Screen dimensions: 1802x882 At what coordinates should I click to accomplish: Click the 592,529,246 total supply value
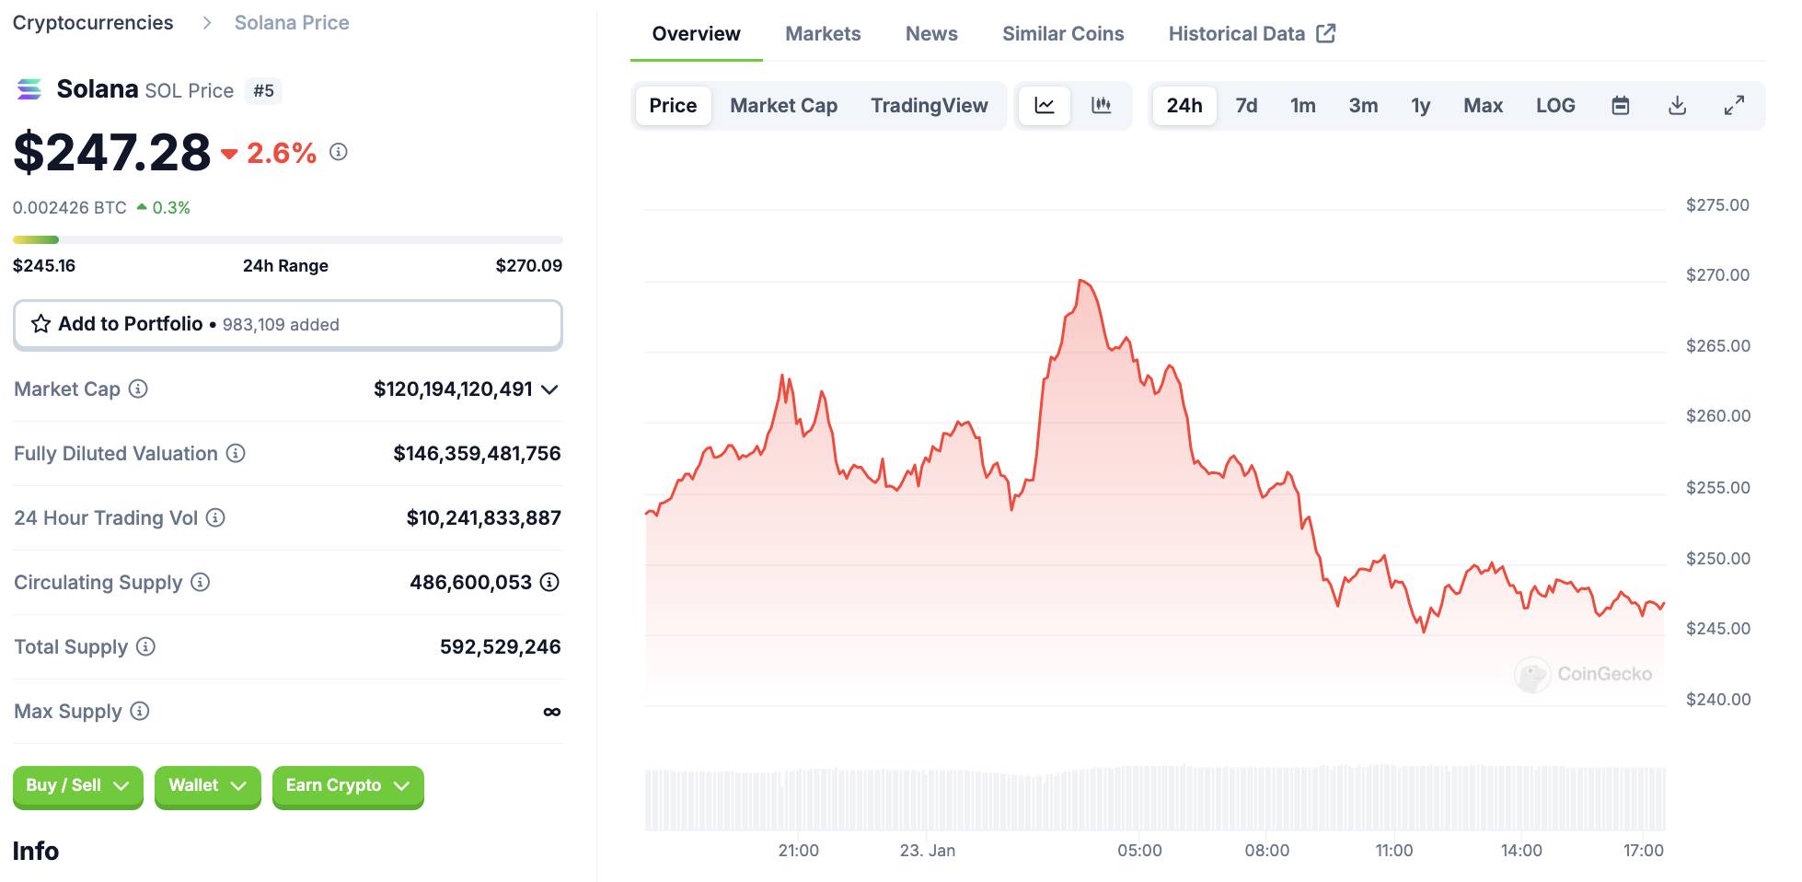(501, 647)
